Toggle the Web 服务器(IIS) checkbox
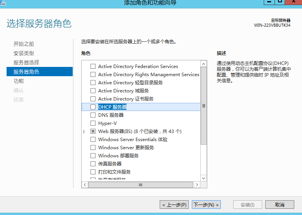This screenshot has width=302, height=215. pos(93,131)
